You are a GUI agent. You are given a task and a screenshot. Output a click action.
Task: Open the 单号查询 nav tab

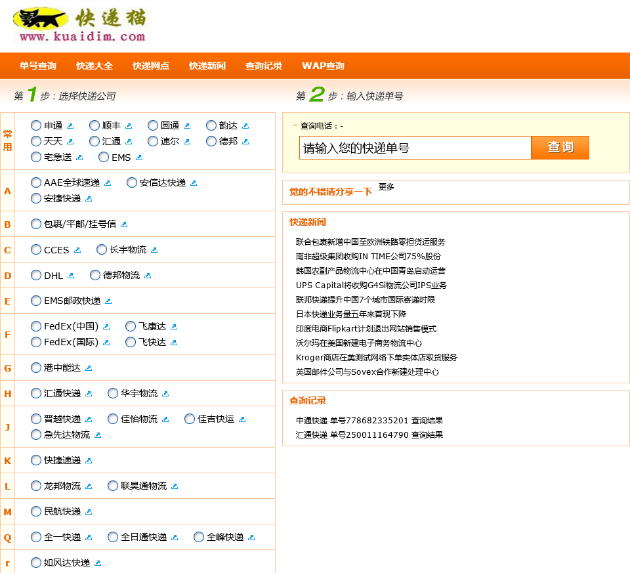pyautogui.click(x=38, y=66)
